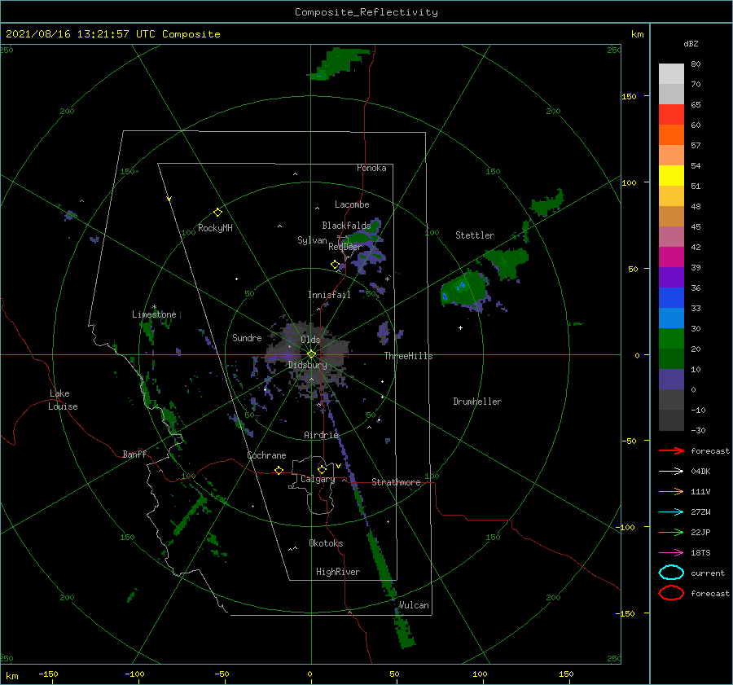Click the yellow diamond at radar center
733x685 pixels.
(x=311, y=354)
